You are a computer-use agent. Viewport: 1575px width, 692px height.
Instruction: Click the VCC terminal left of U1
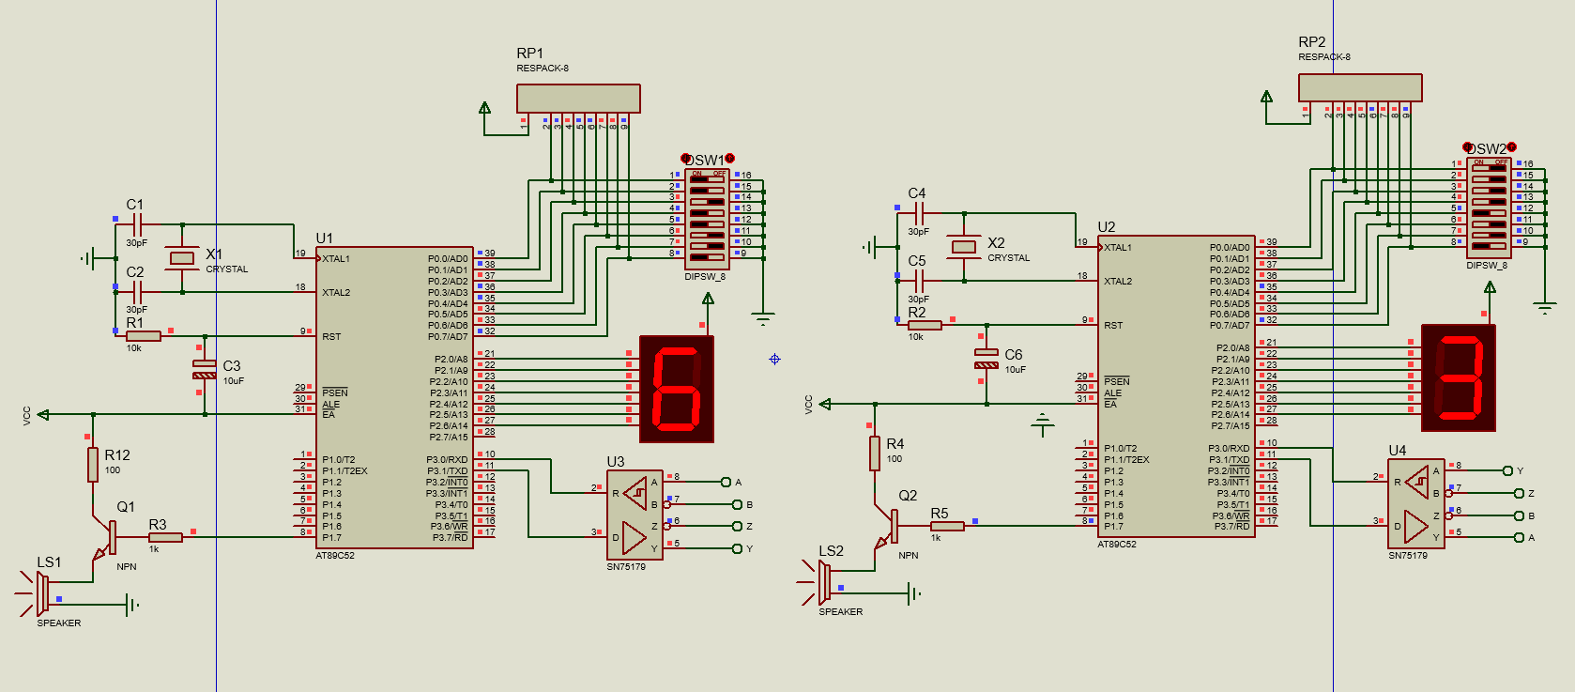pos(42,414)
